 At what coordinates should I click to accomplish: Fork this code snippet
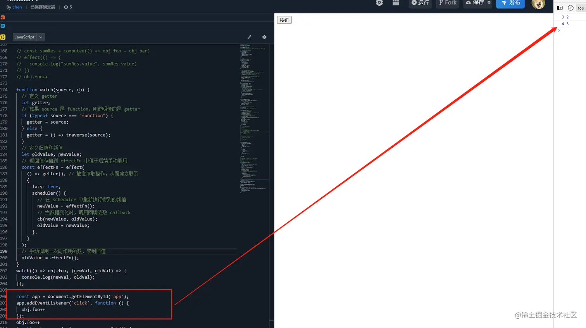tap(448, 3)
